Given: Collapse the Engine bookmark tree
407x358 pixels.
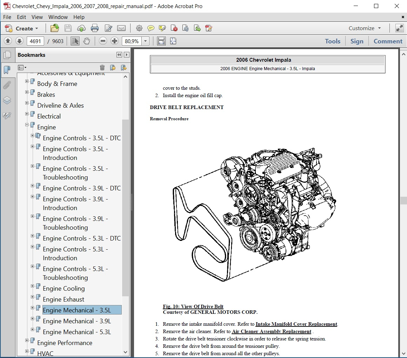Looking at the screenshot, I should (x=26, y=124).
